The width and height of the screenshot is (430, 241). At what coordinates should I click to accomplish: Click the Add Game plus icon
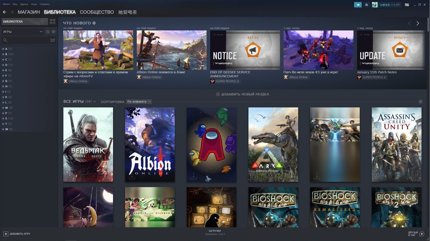pyautogui.click(x=6, y=234)
